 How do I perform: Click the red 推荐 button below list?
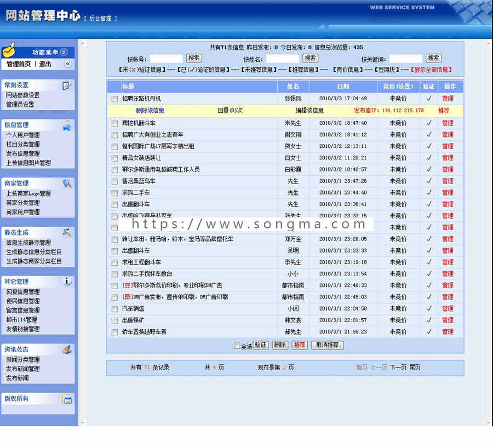pos(300,345)
